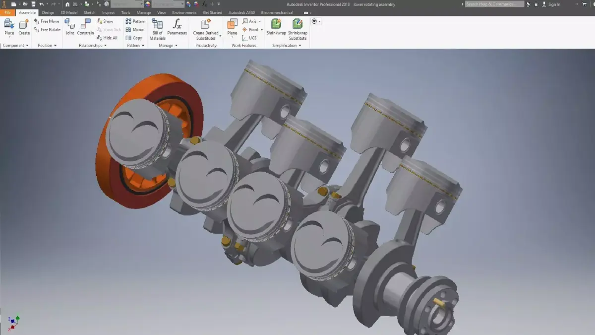
Task: Click the Create component icon
Action: pos(24,24)
